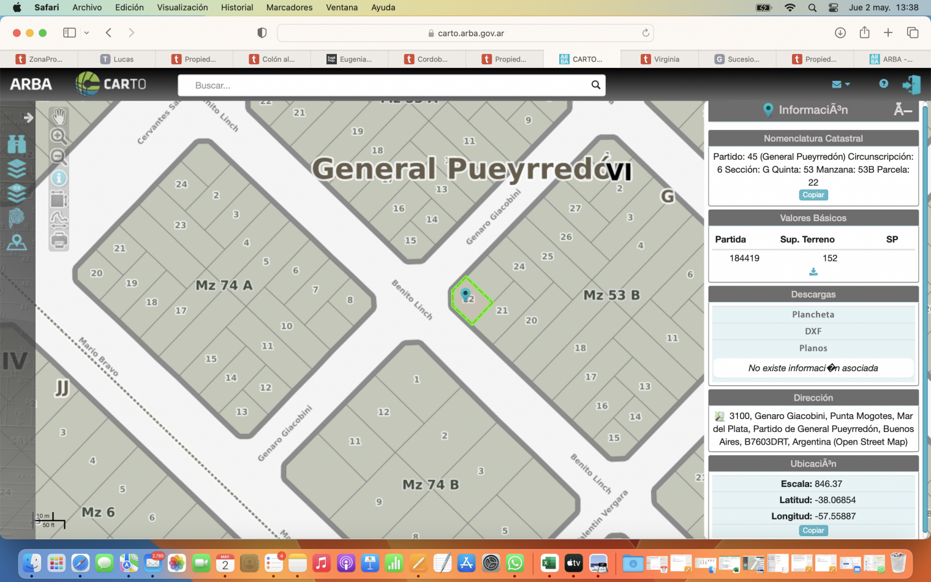Image resolution: width=931 pixels, height=582 pixels.
Task: Open the sidebar tab group dropdown arrow
Action: coord(86,32)
